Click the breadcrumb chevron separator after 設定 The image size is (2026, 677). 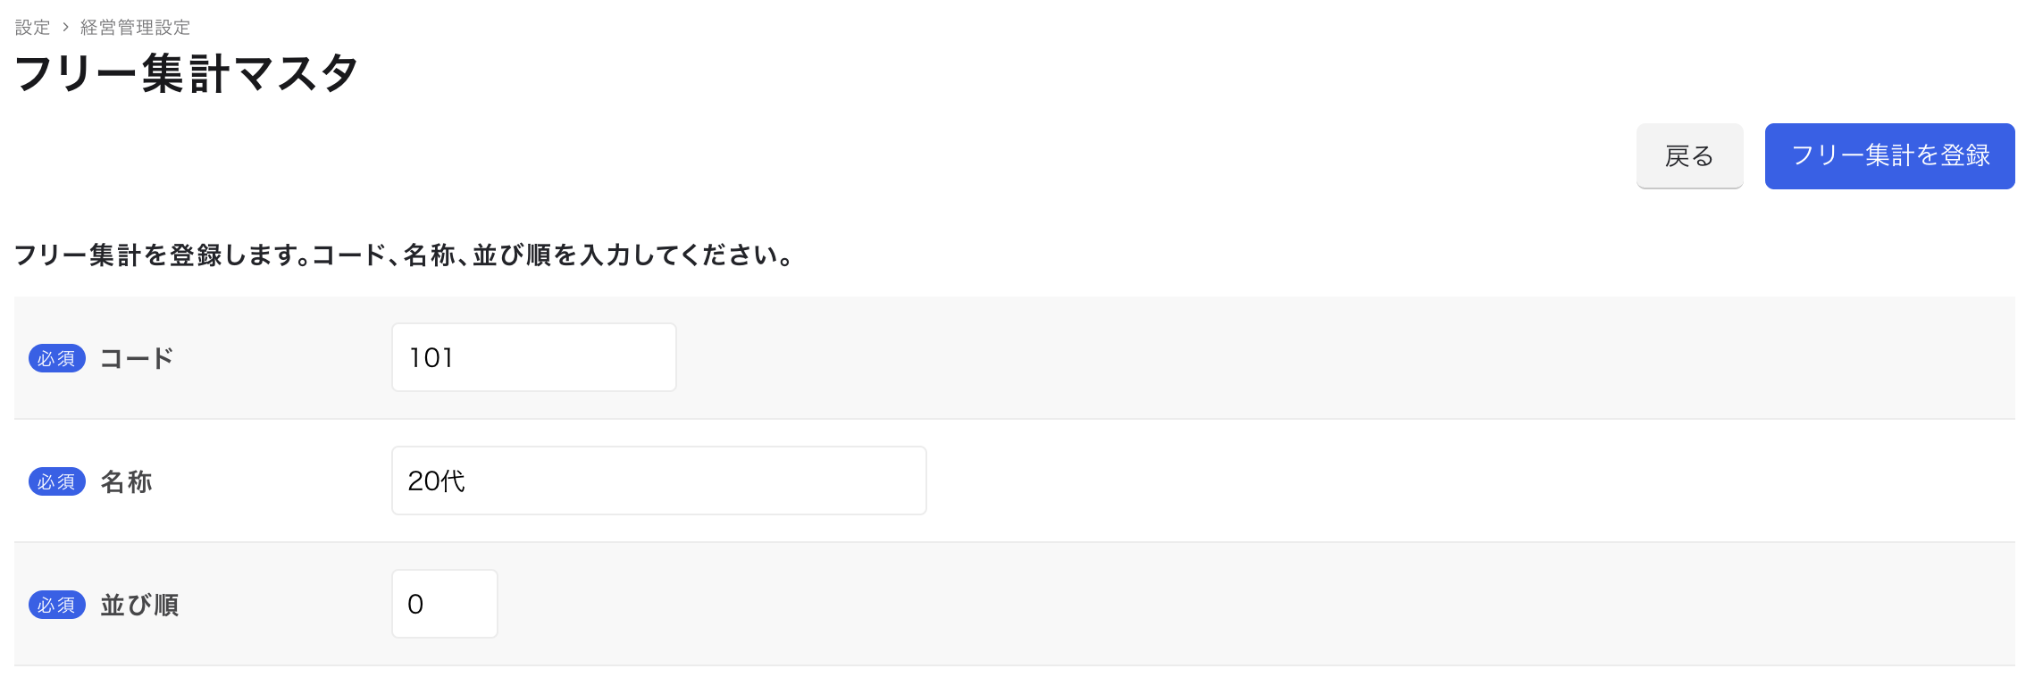[x=65, y=28]
